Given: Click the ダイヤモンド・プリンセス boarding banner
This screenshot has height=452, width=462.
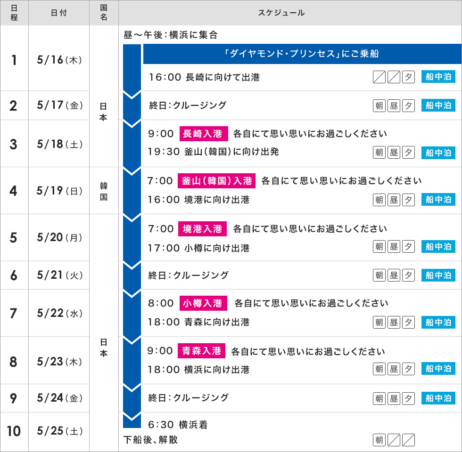Looking at the screenshot, I should tap(302, 54).
